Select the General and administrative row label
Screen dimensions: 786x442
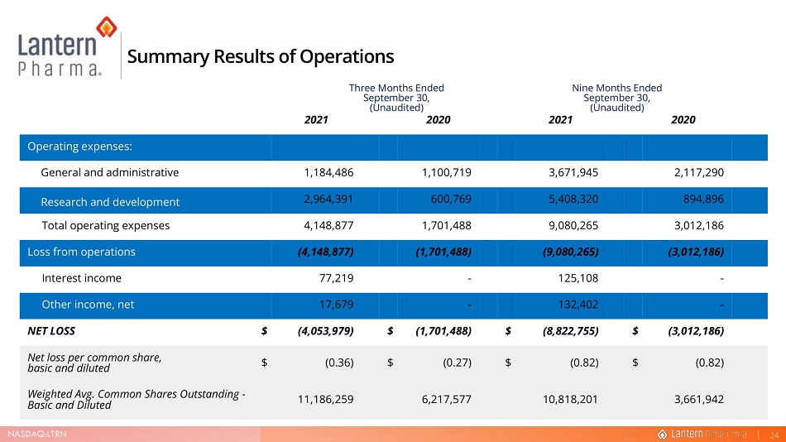tap(110, 173)
